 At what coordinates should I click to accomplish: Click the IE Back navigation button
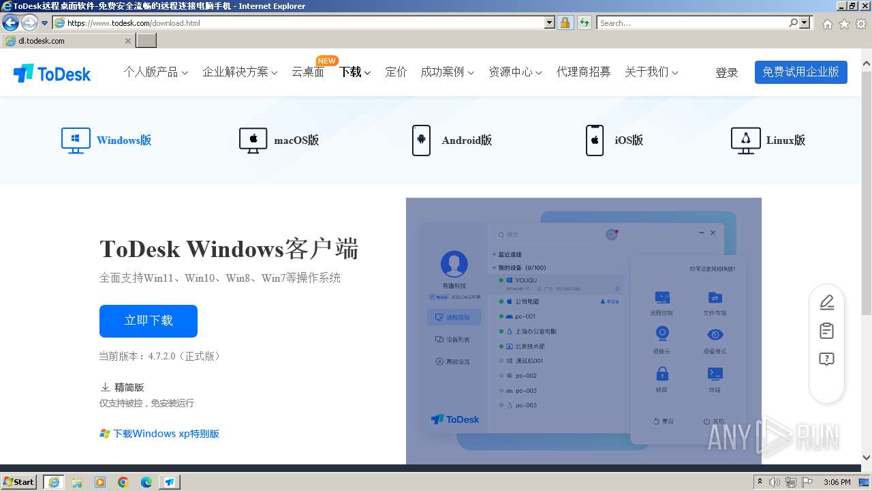tap(10, 23)
